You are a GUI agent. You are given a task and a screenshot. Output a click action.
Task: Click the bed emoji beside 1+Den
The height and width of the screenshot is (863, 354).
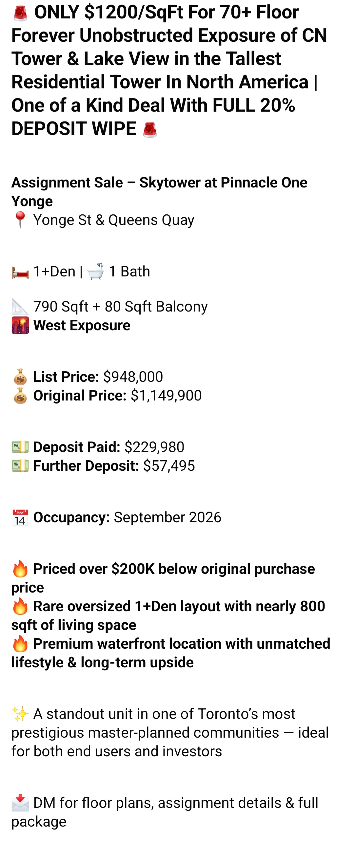(x=20, y=272)
